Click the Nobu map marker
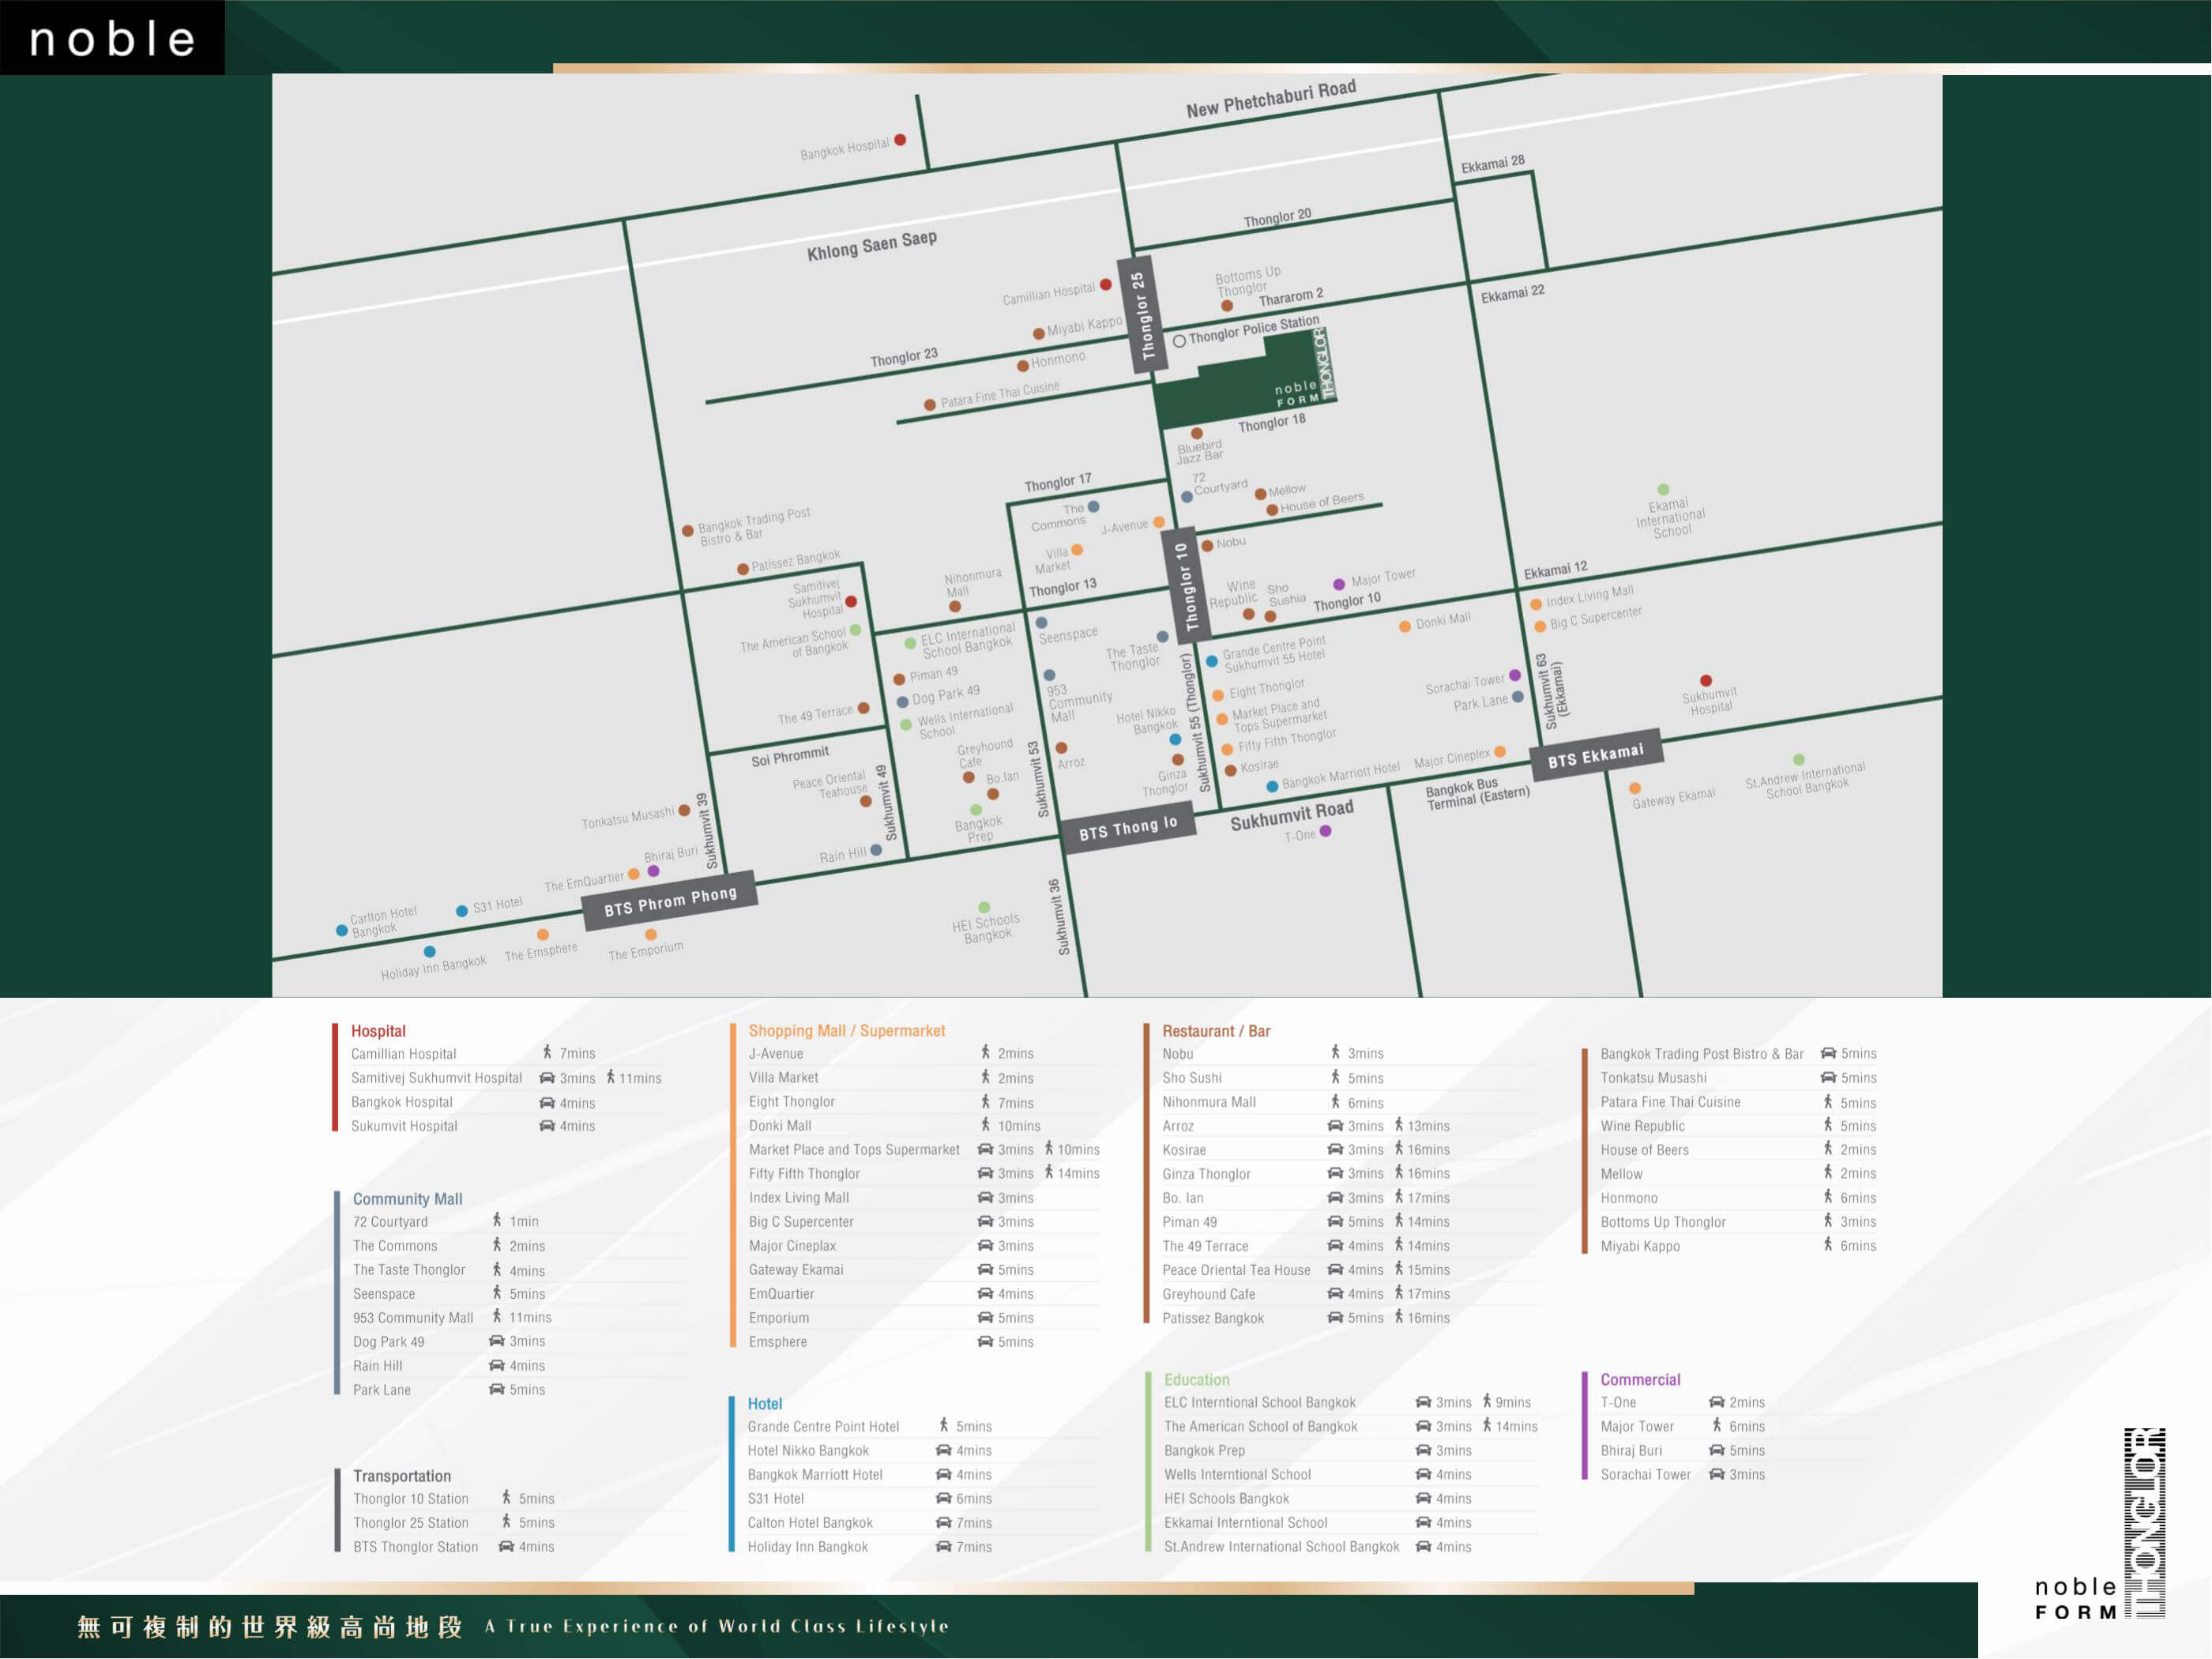2212x1659 pixels. 1207,545
